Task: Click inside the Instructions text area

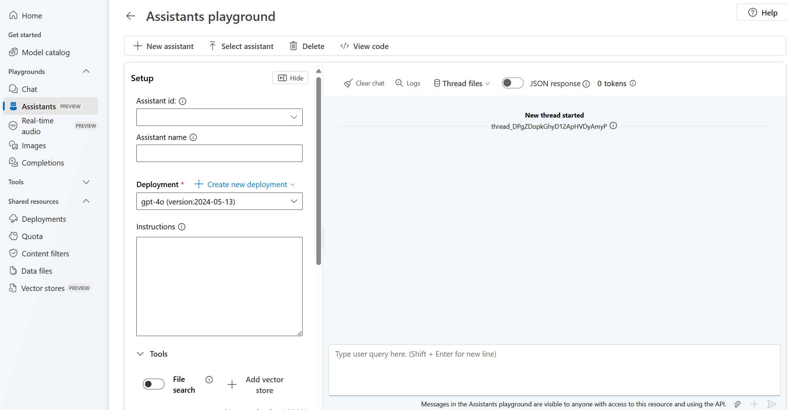Action: pos(219,286)
